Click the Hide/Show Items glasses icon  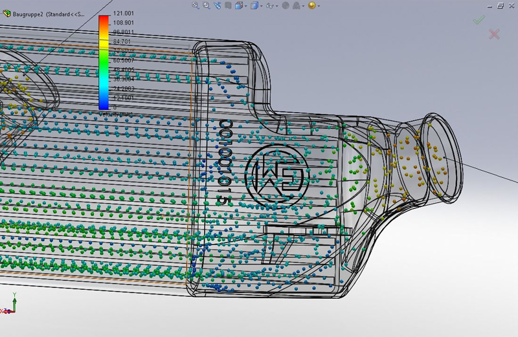[270, 6]
